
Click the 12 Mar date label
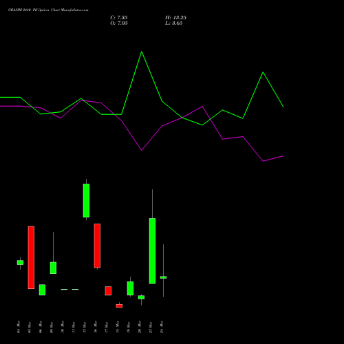click(85, 327)
